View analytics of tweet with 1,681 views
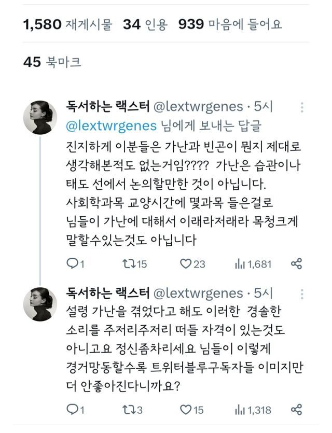This screenshot has width=332, height=433. pyautogui.click(x=253, y=264)
